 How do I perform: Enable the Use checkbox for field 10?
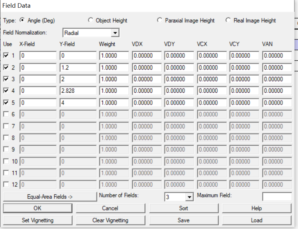click(x=6, y=161)
